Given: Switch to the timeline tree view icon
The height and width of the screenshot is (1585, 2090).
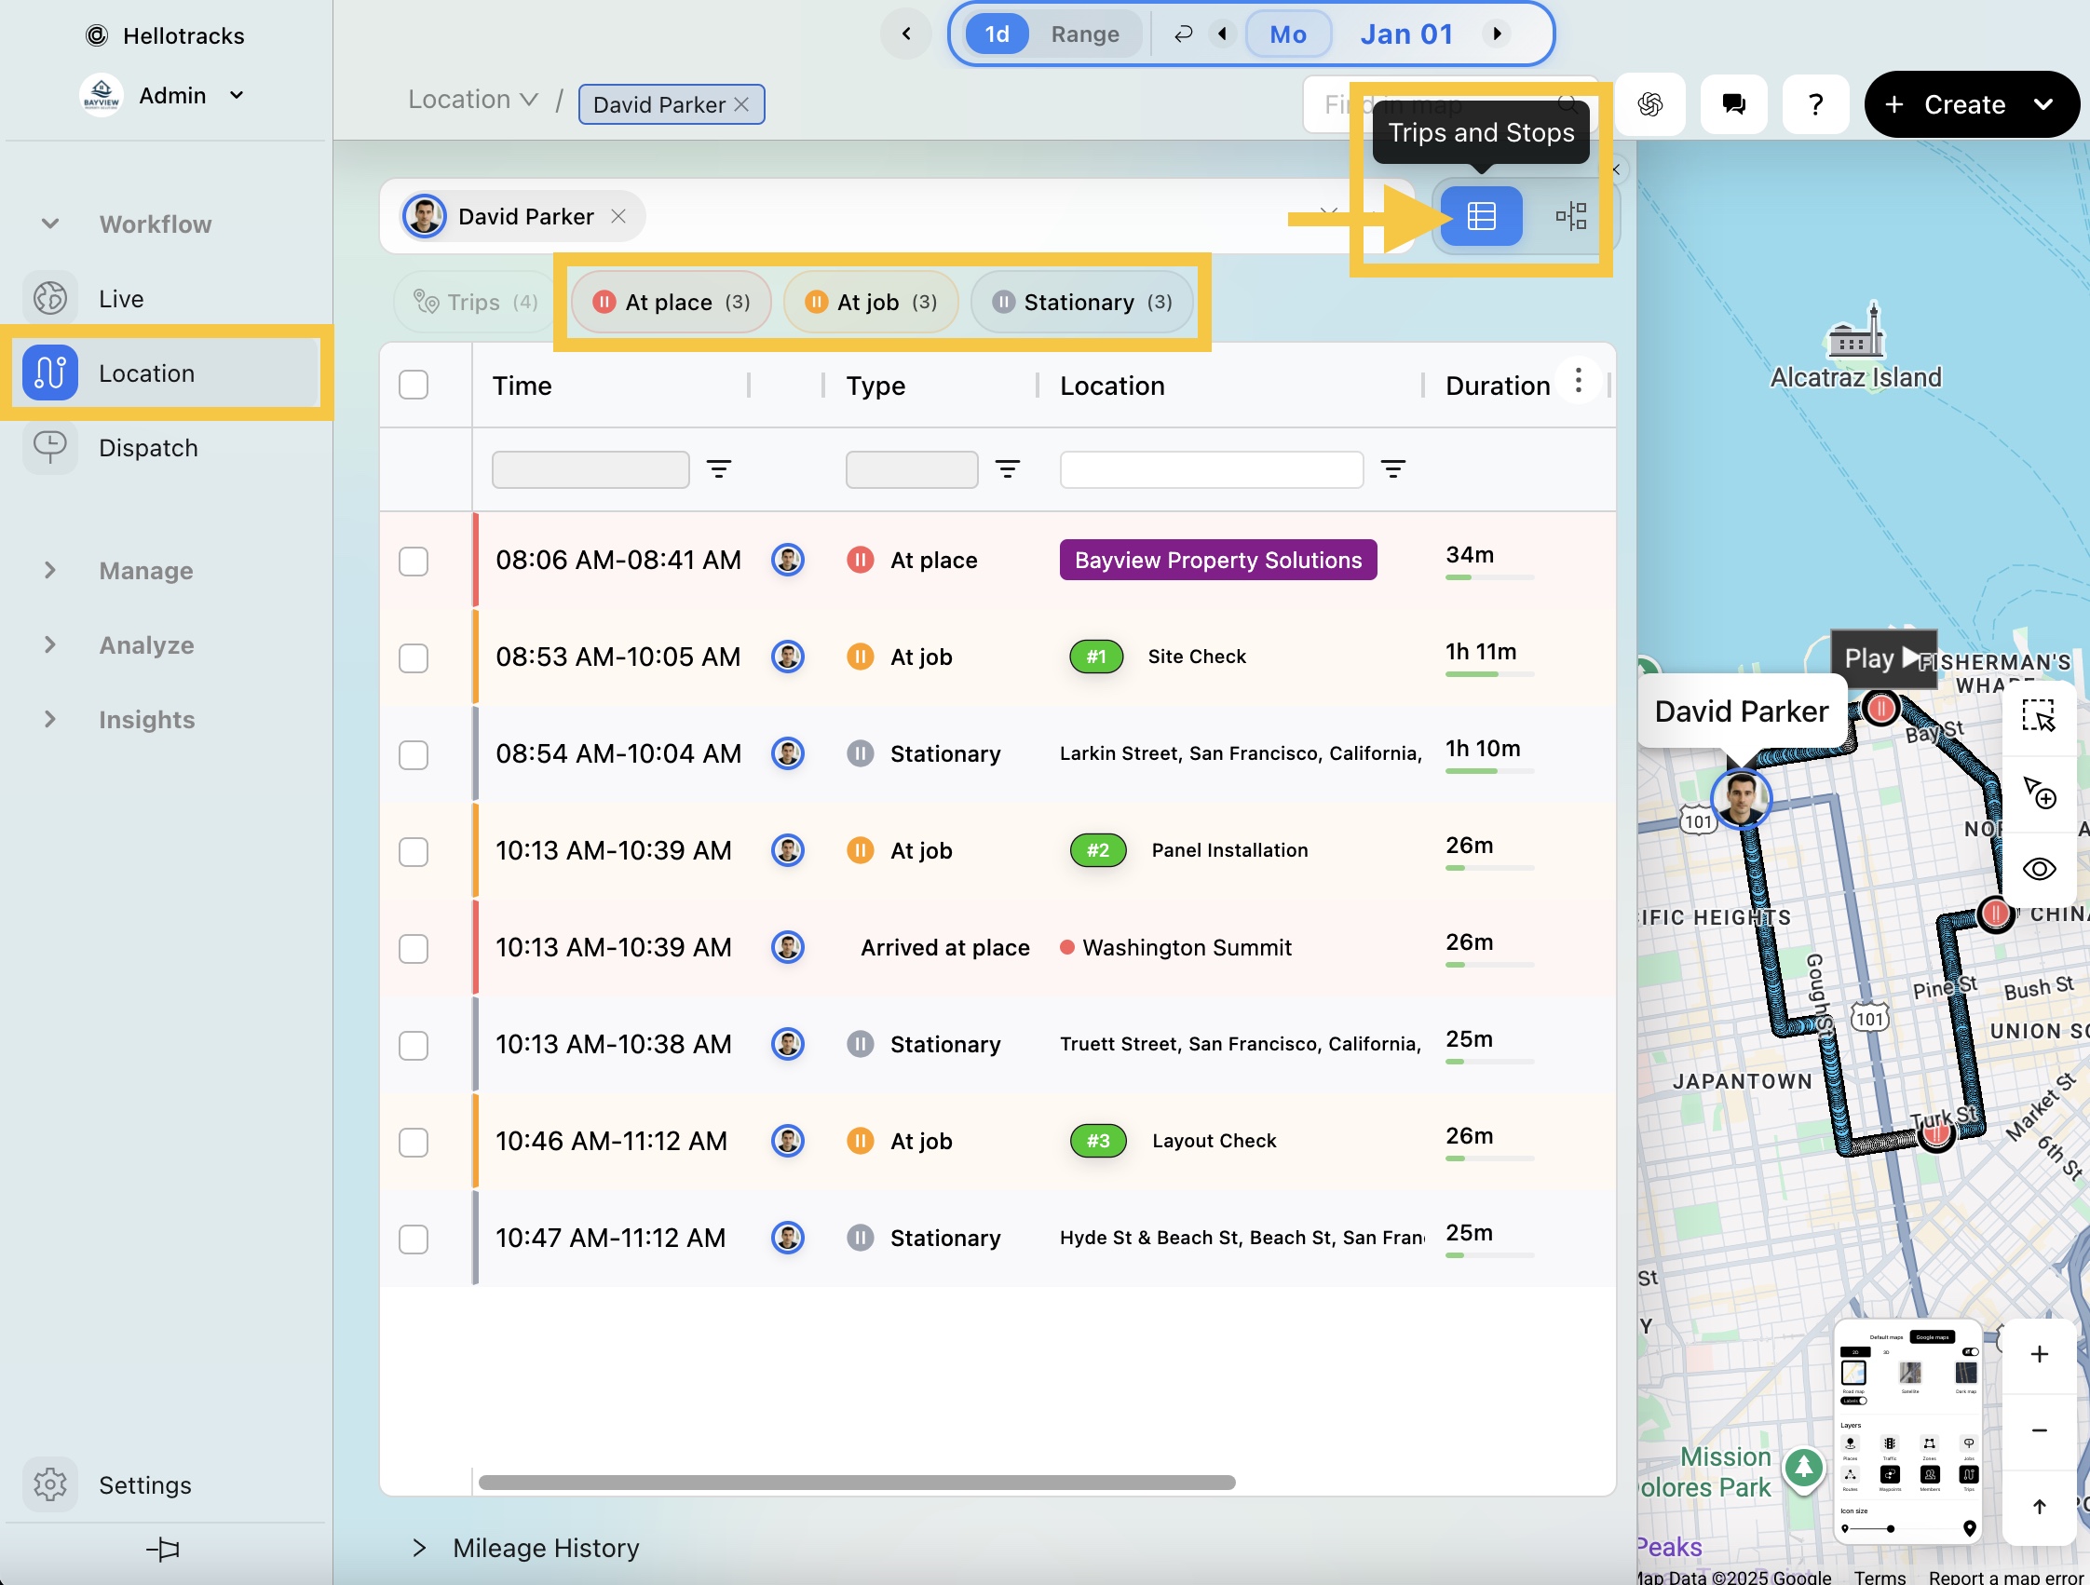Looking at the screenshot, I should [x=1569, y=216].
